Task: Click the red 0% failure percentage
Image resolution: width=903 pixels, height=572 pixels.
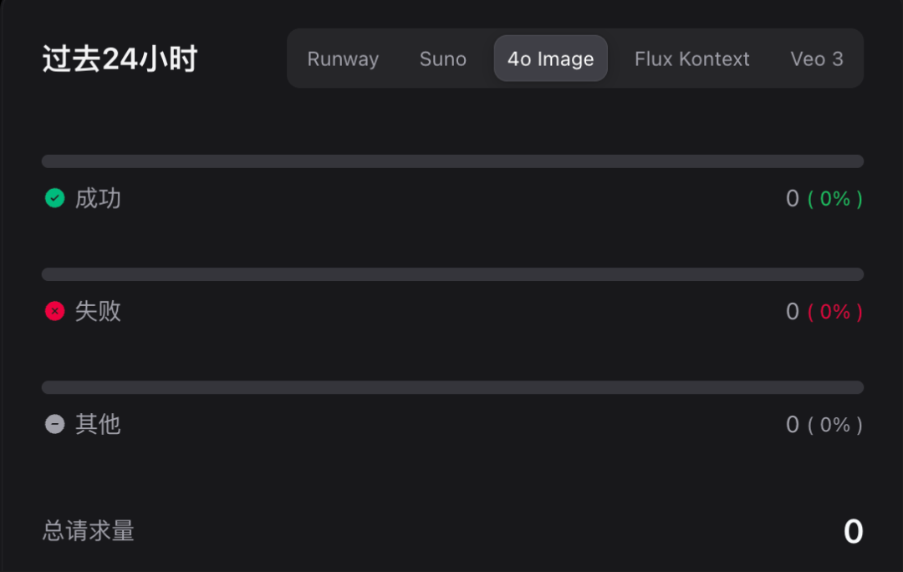Action: tap(834, 312)
